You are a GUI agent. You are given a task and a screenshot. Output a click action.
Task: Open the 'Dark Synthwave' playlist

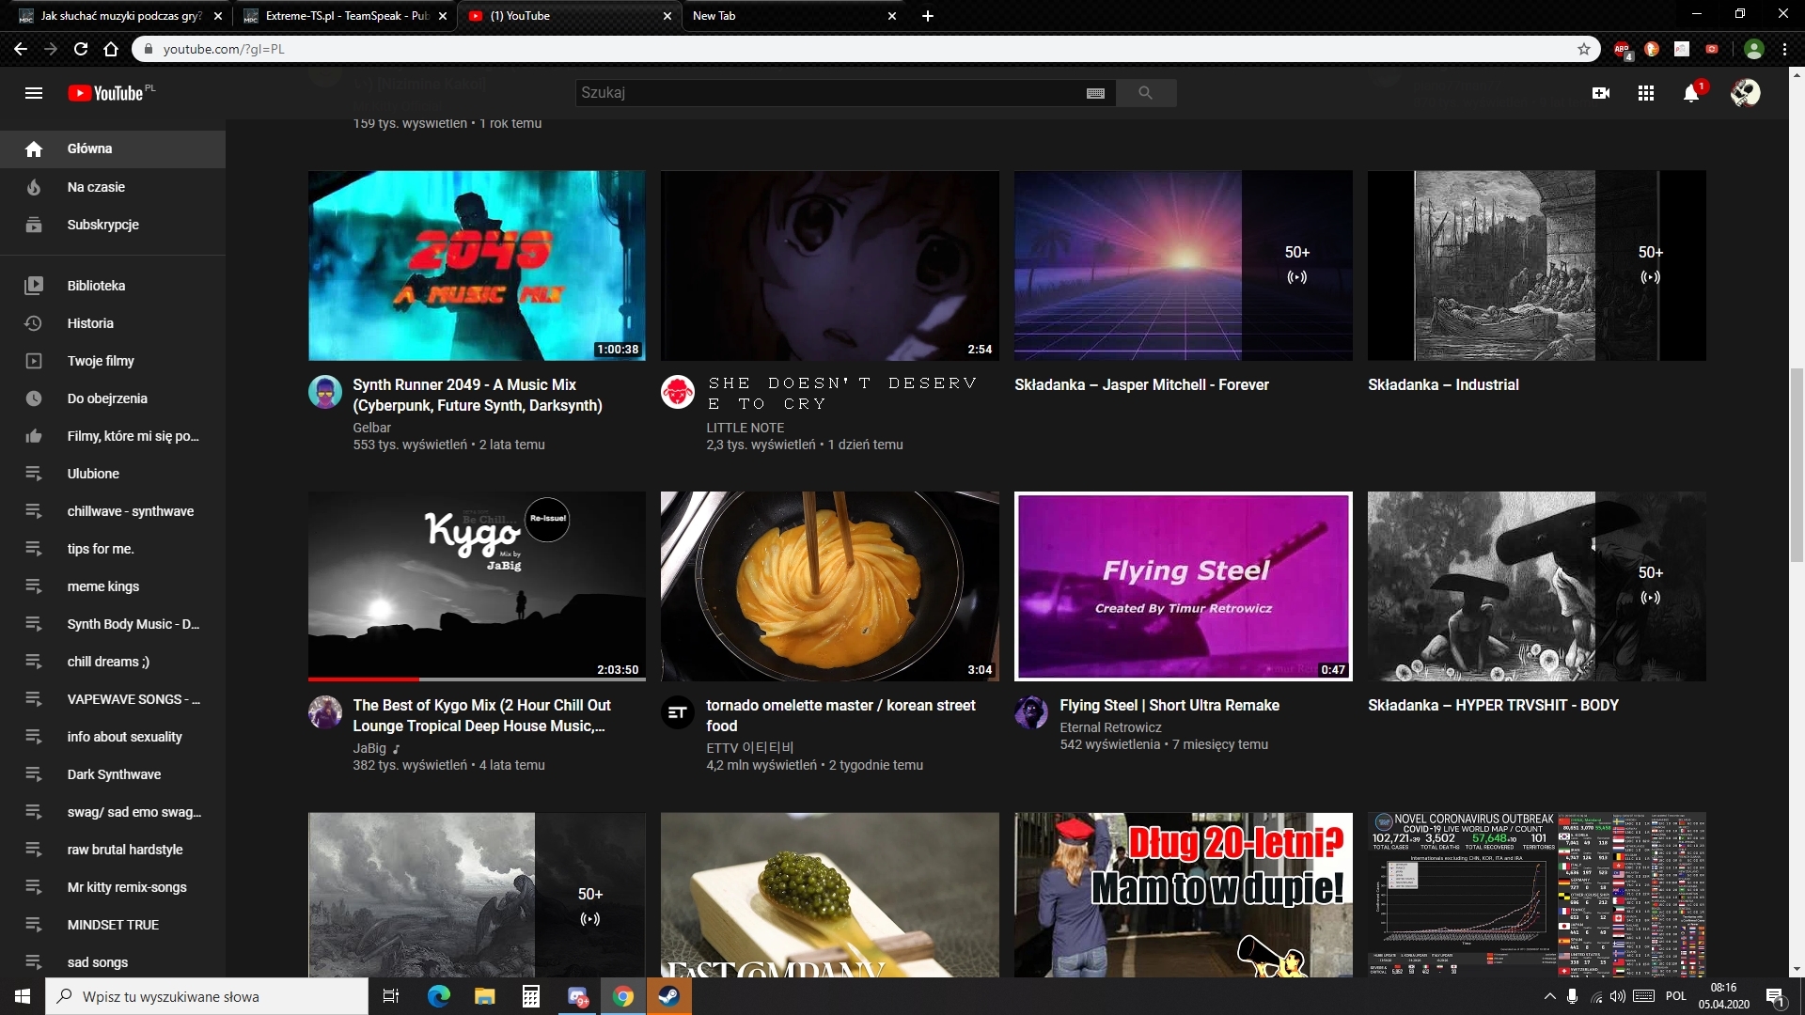tap(113, 774)
